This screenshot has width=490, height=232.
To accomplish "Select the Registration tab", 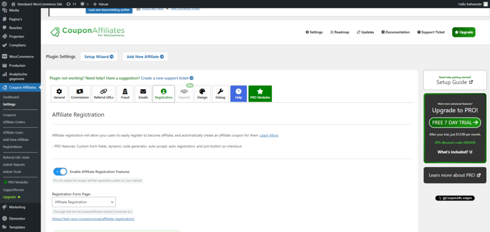I will click(164, 94).
